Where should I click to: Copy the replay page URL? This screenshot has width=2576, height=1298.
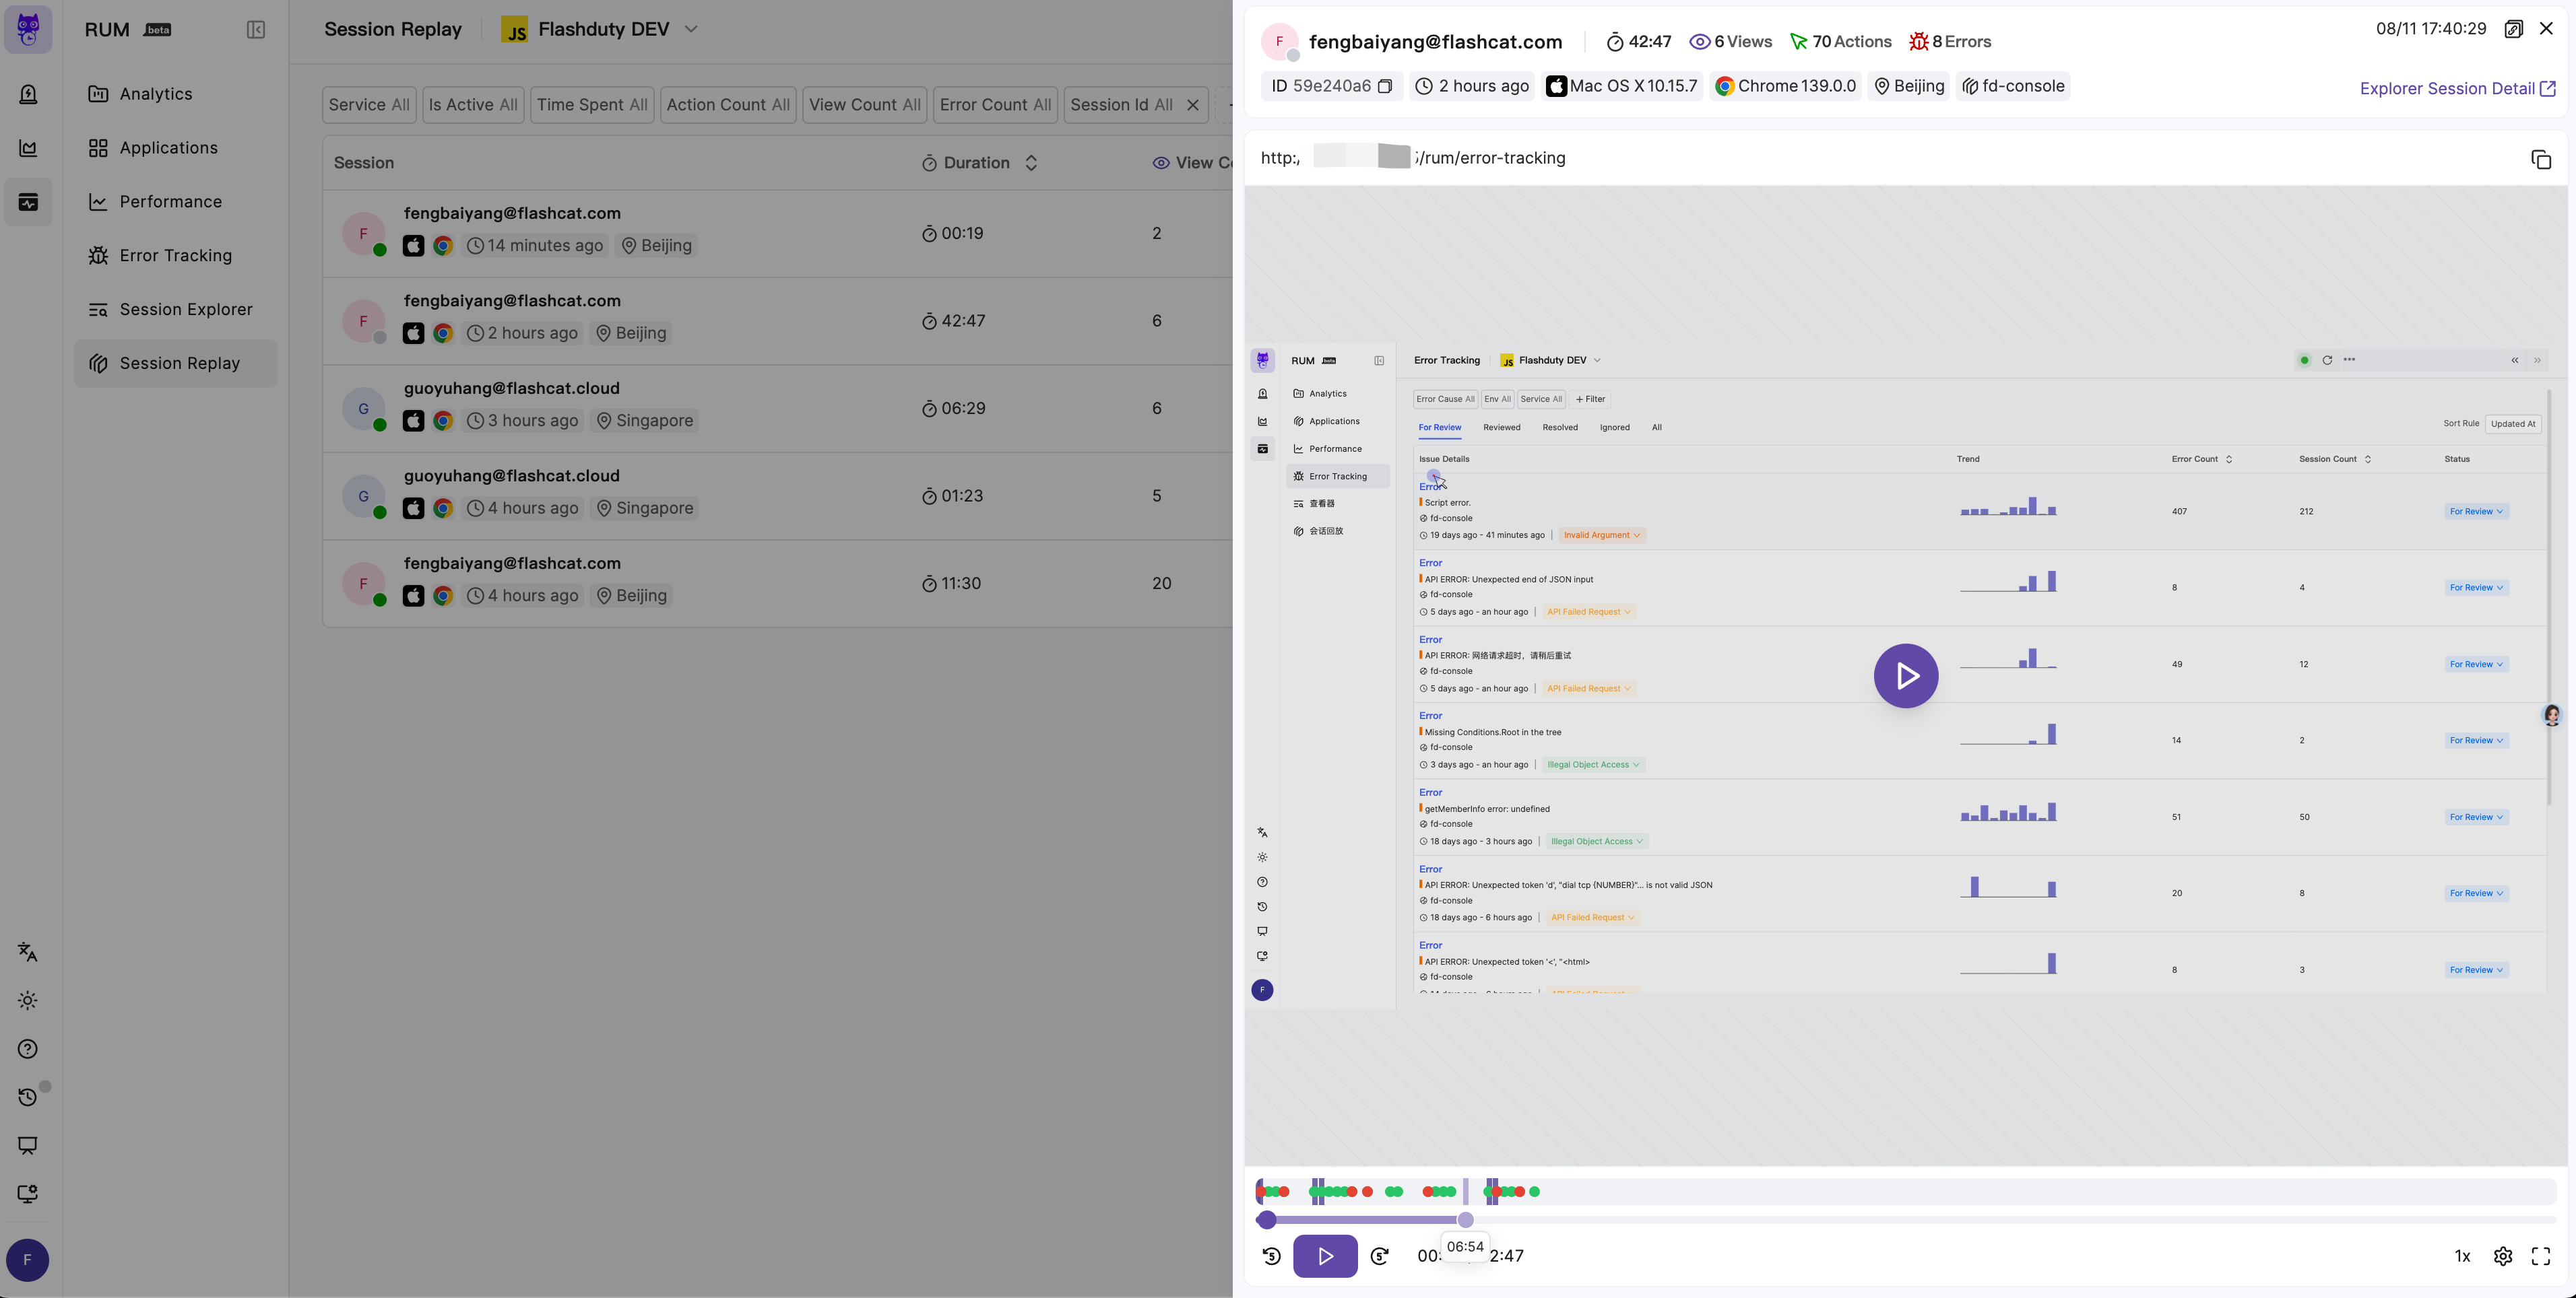pyautogui.click(x=2540, y=159)
